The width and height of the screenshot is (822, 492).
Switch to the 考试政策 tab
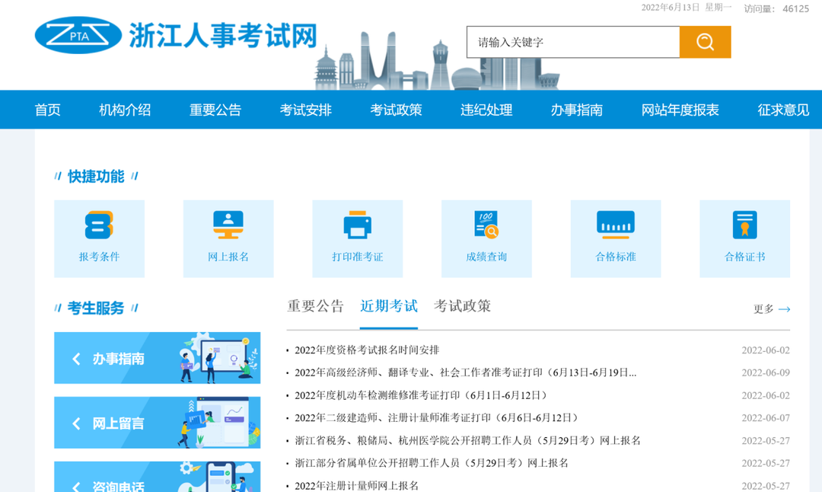pos(462,306)
